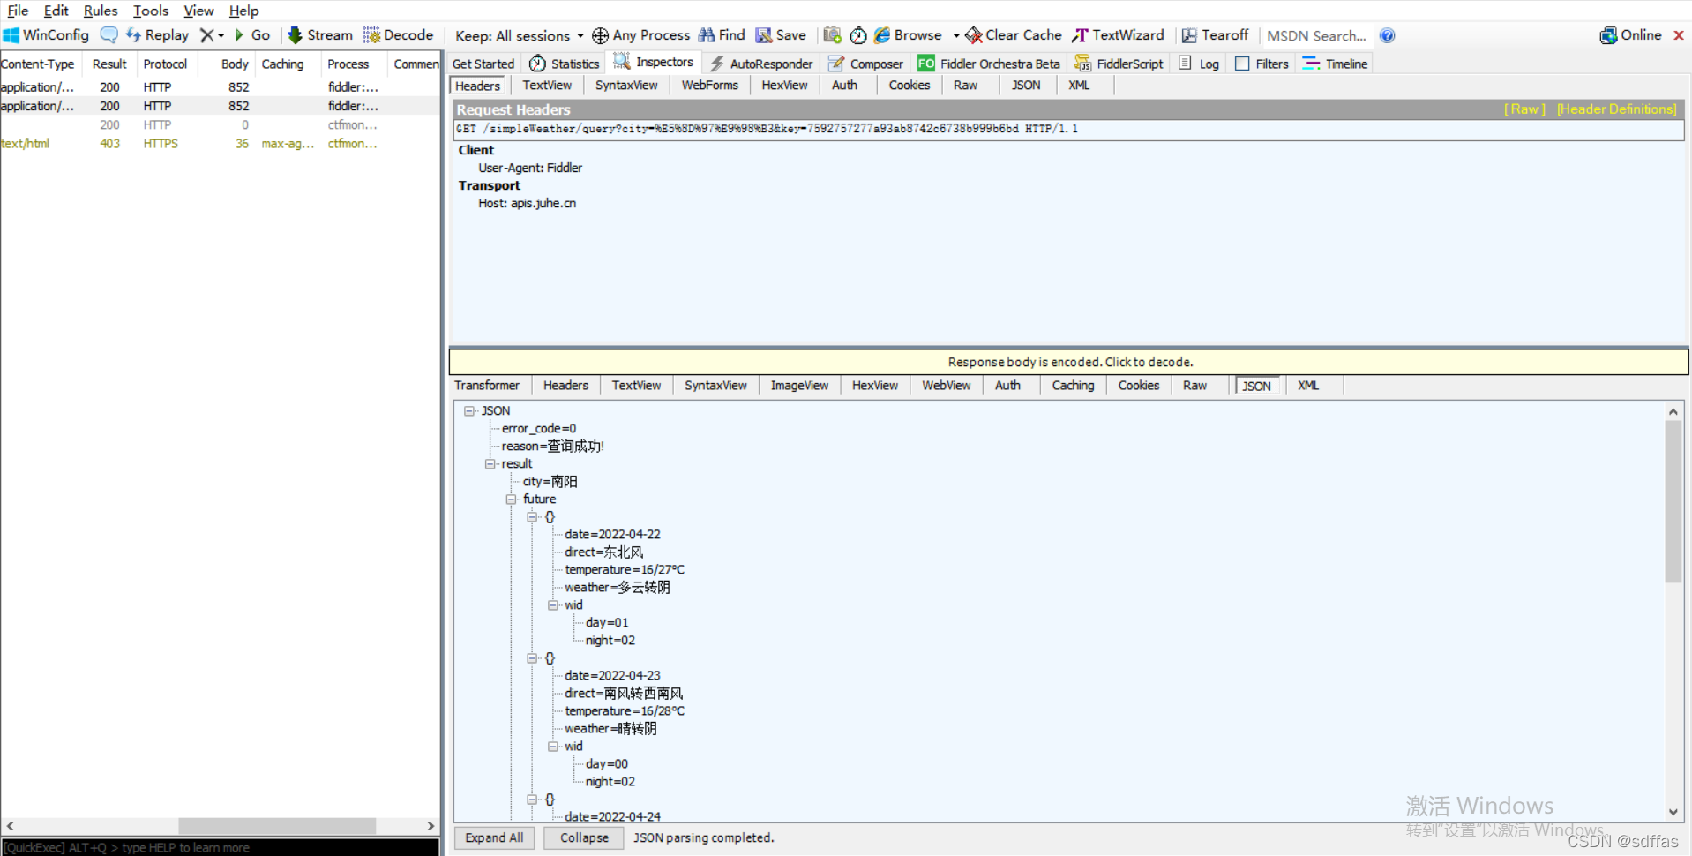The image size is (1692, 856).
Task: Click the Tearoff icon
Action: click(1189, 35)
